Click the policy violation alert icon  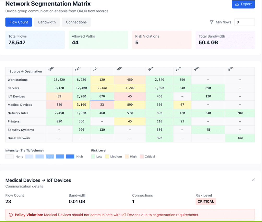tap(11, 215)
